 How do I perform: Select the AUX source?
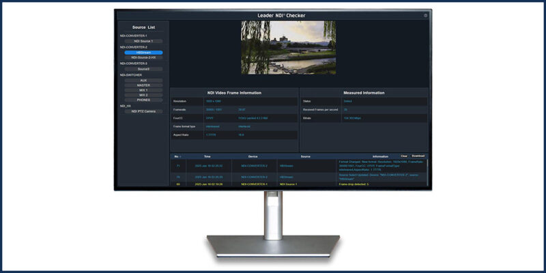143,81
